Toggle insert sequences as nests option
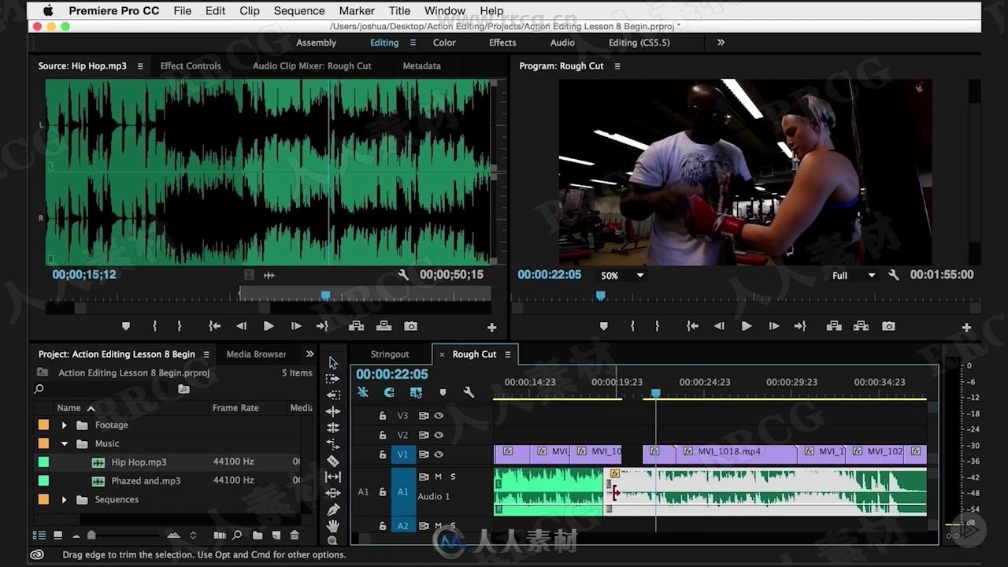Screen dimensions: 1008x567 tap(363, 392)
